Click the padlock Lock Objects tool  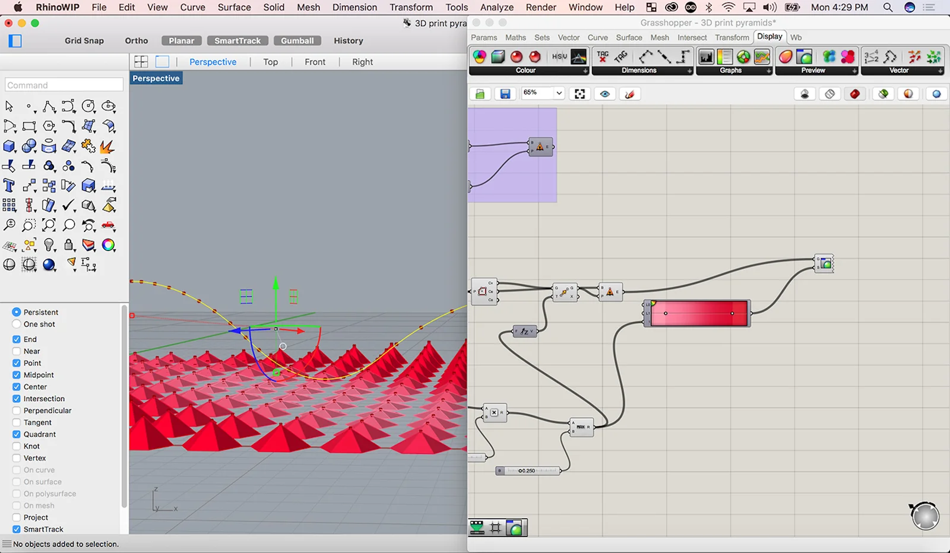69,245
